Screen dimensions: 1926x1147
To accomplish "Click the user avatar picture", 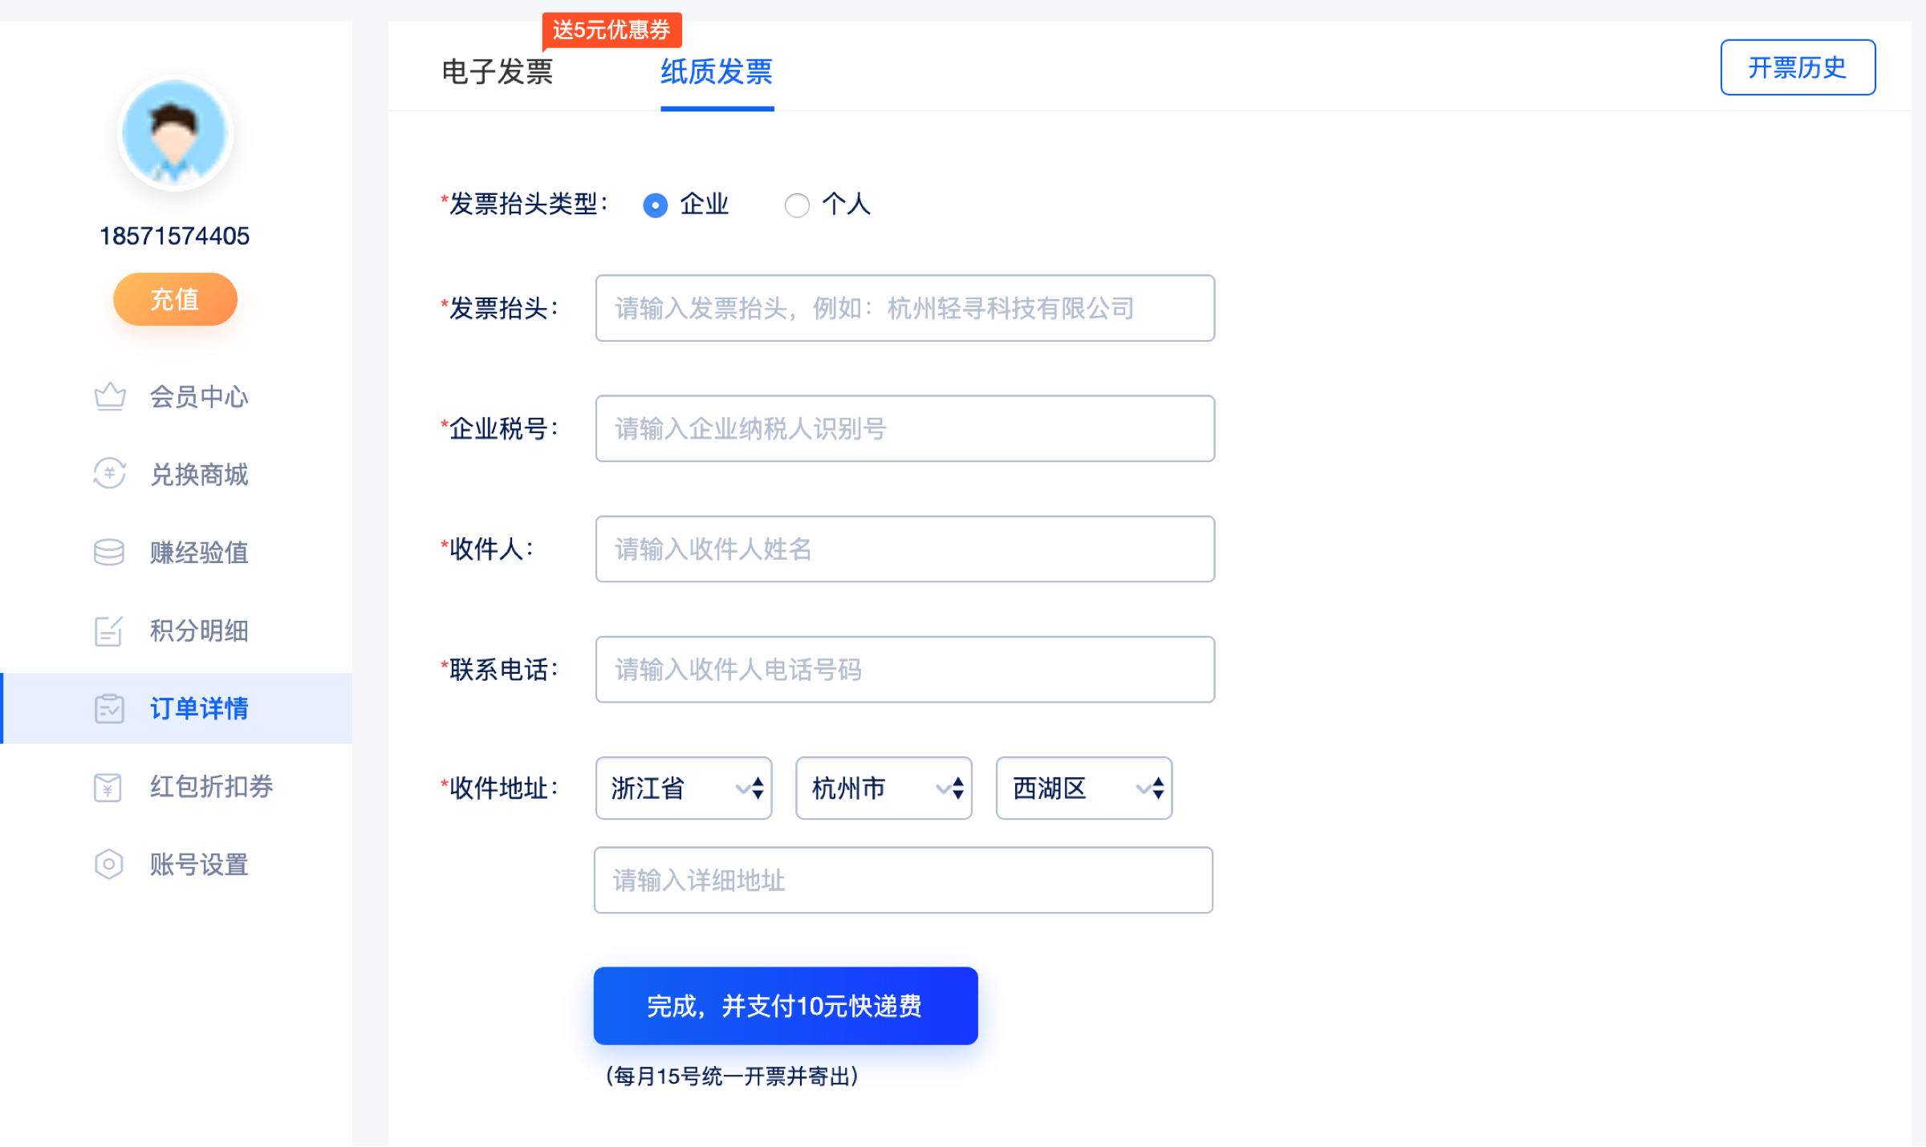I will pos(175,133).
